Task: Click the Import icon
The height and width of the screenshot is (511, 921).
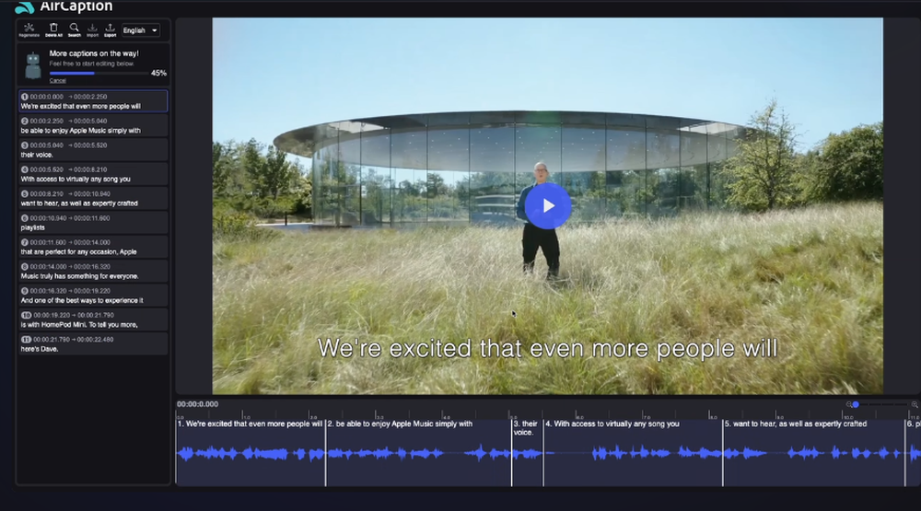Action: 92,30
